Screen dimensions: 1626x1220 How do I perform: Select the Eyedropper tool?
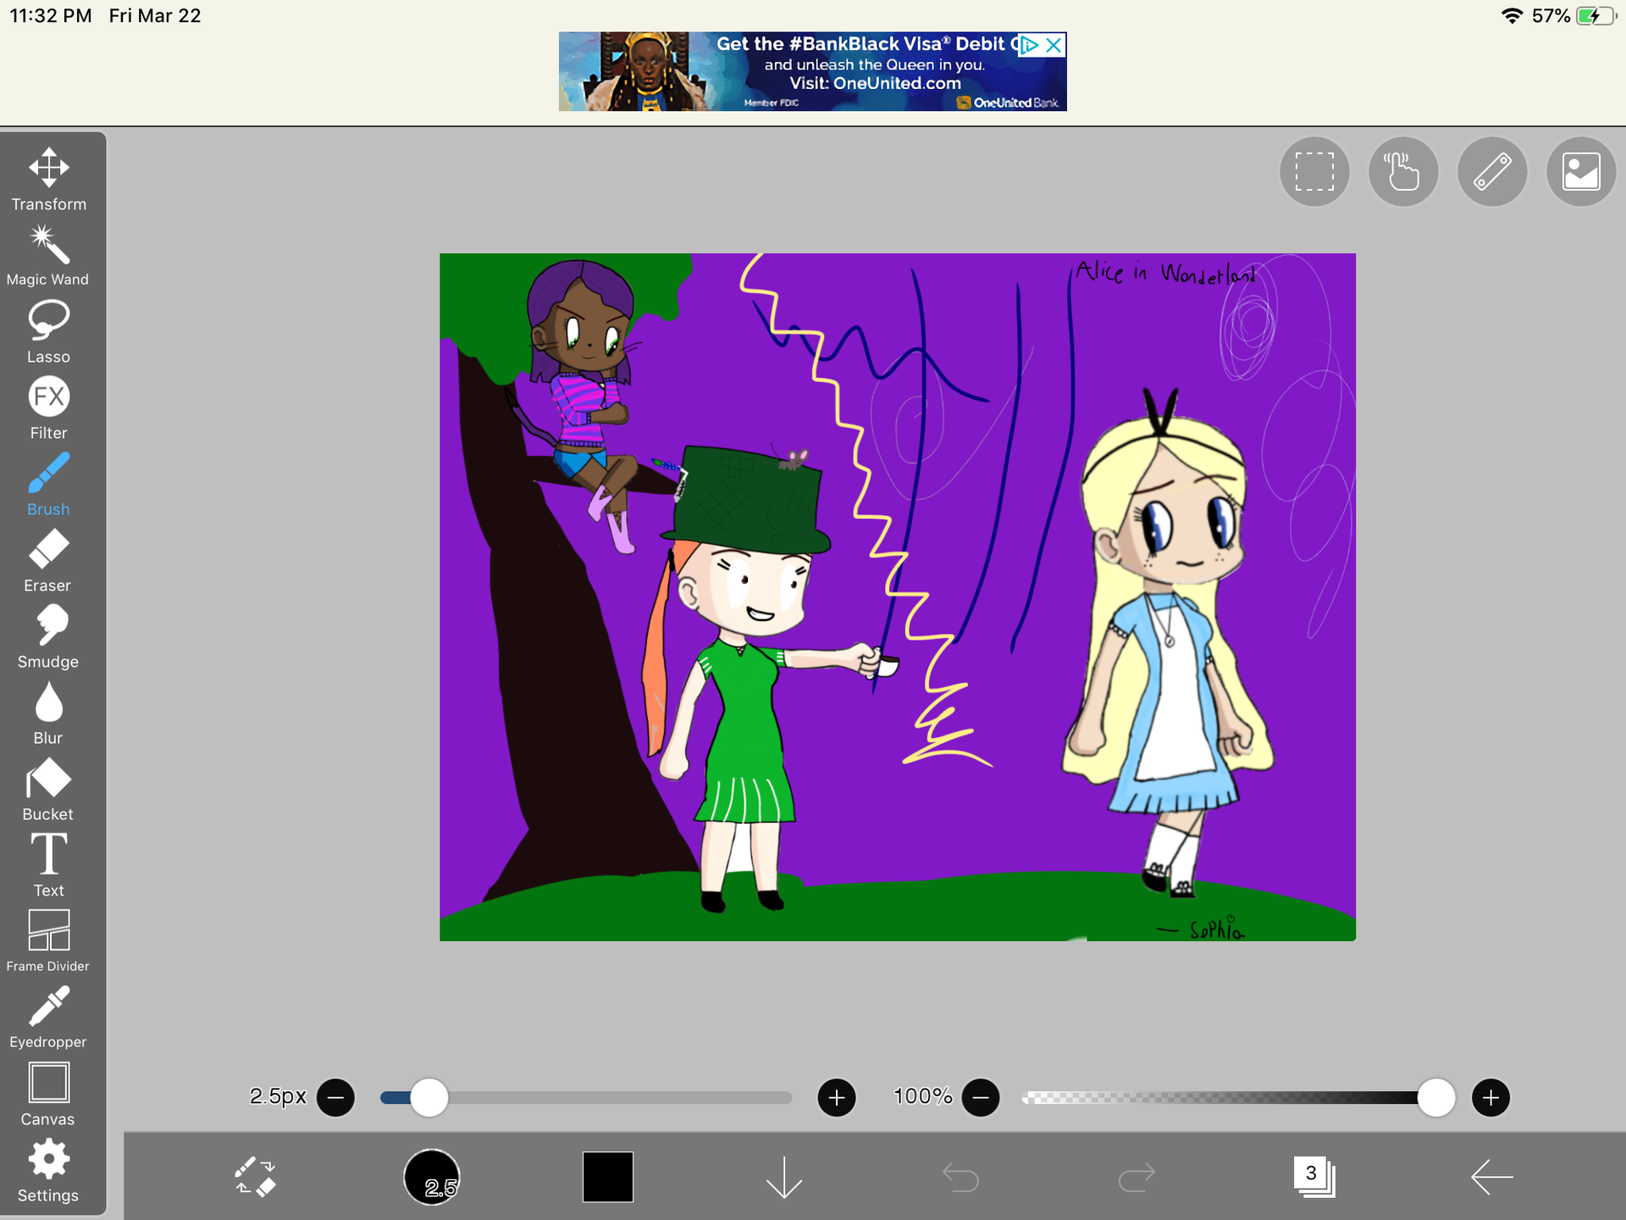tap(48, 1018)
